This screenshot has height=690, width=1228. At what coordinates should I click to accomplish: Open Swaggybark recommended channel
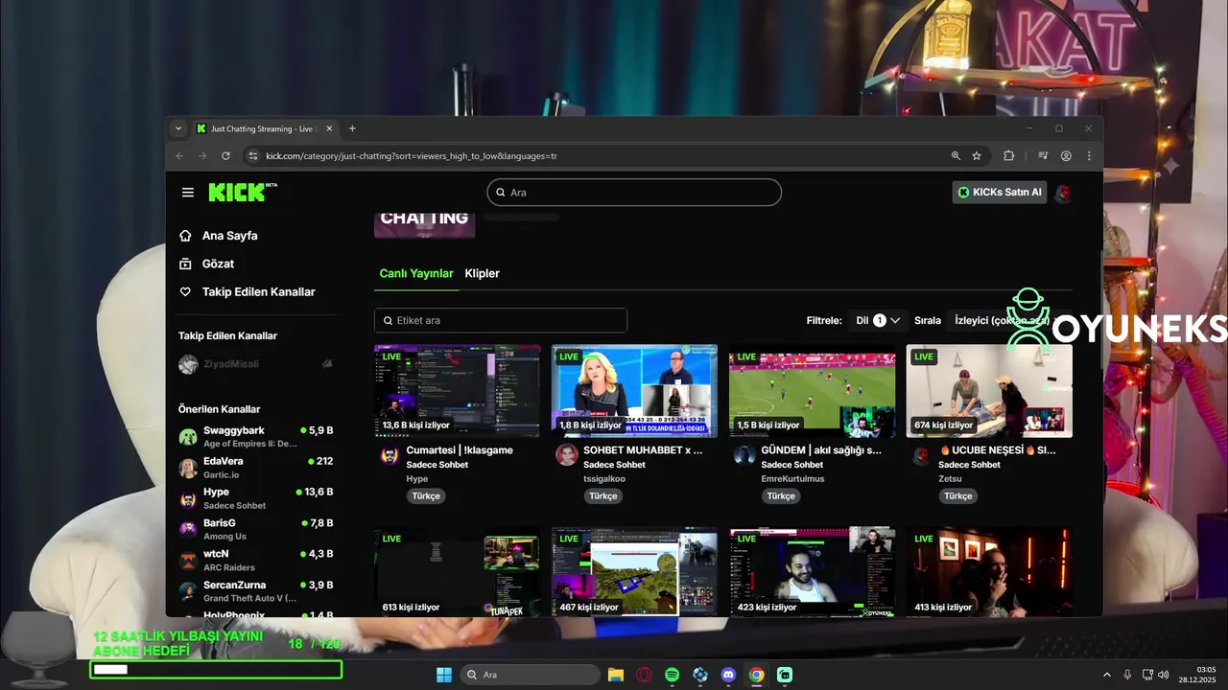(255, 436)
